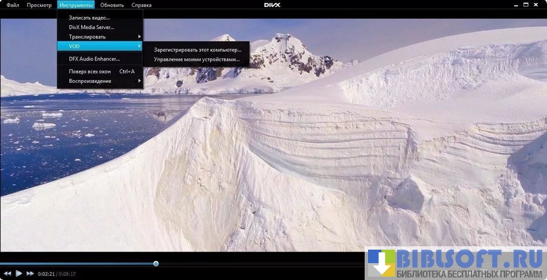Choose Управление моими устройствами...
Image resolution: width=547 pixels, height=280 pixels.
pos(197,59)
